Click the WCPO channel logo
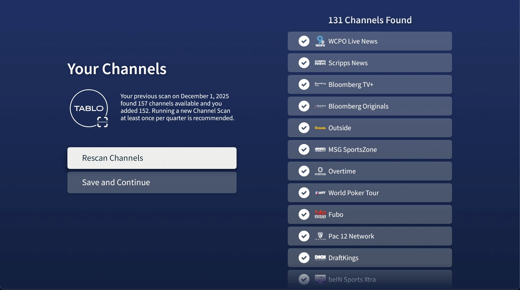Viewport: 520px width, 290px height. tap(320, 41)
